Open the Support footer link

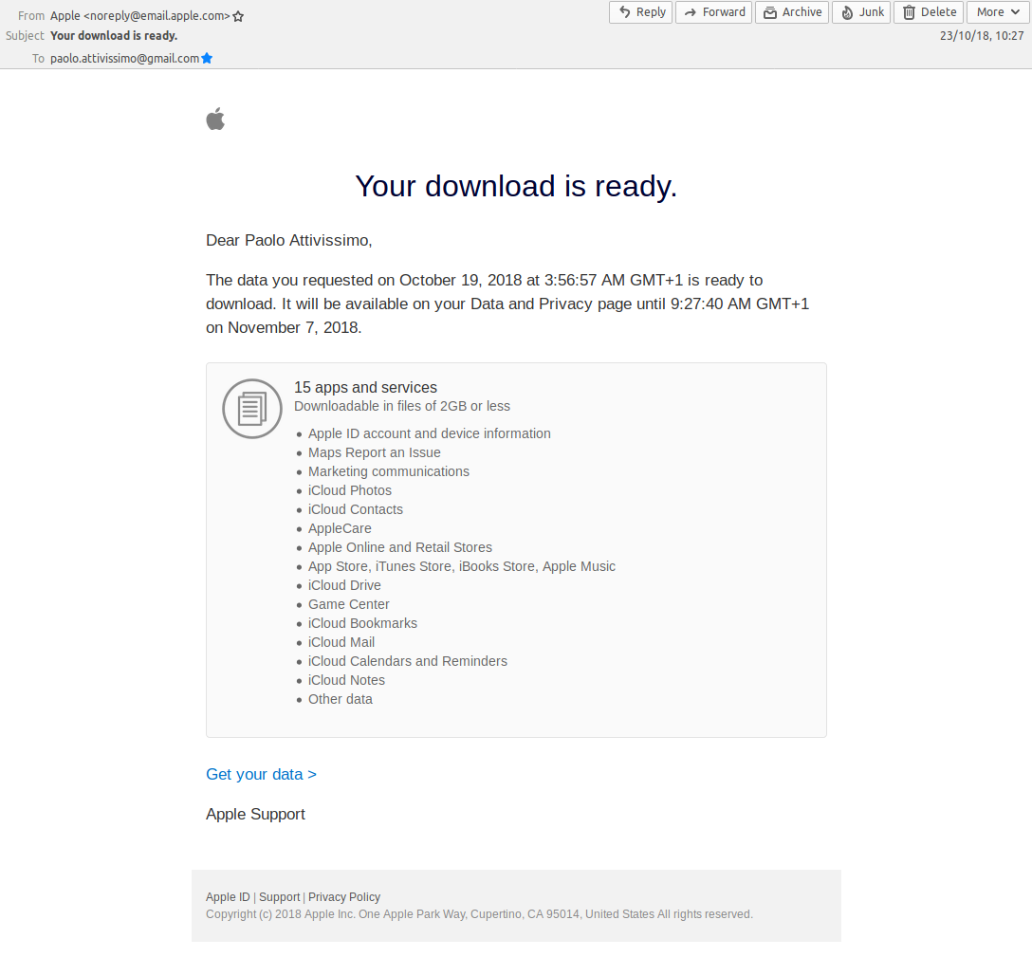(279, 897)
